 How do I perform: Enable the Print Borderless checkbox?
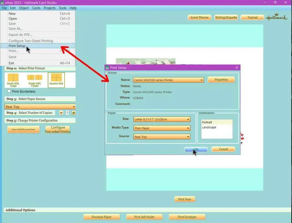point(9,91)
